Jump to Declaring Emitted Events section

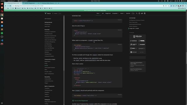[135, 24]
